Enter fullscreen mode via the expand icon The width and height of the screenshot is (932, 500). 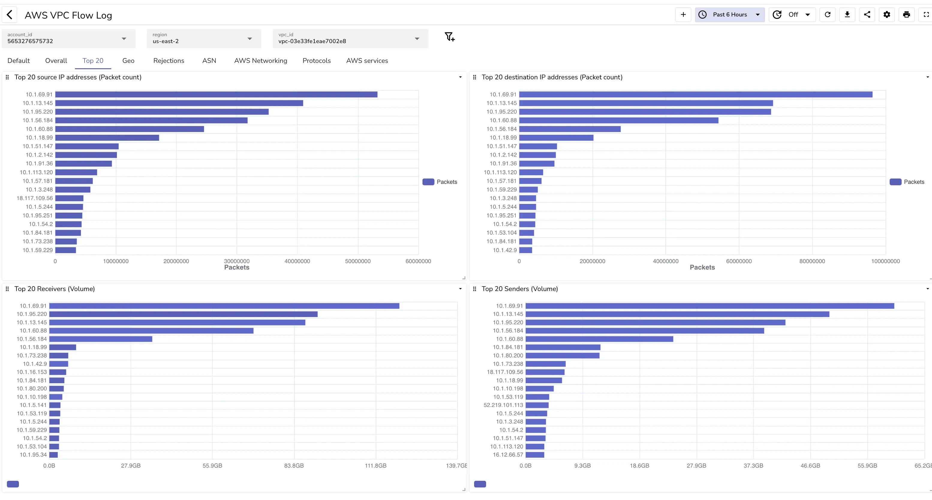pos(926,14)
